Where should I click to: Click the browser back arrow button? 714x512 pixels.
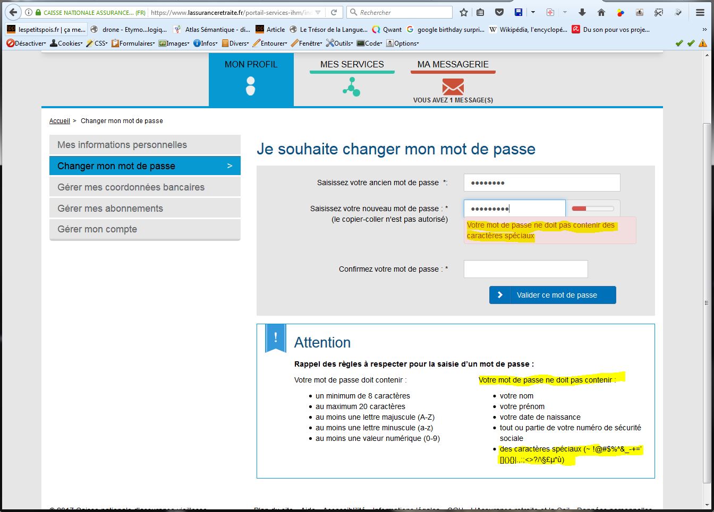click(x=13, y=12)
